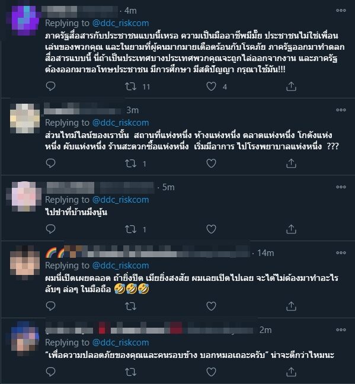Open more options on the 14m tweet
Image resolution: width=355 pixels, height=384 pixels.
tap(341, 252)
